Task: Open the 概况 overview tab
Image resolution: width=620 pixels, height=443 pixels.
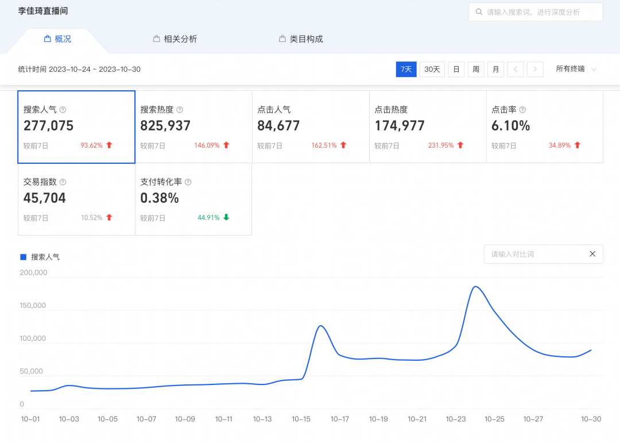Action: [58, 39]
